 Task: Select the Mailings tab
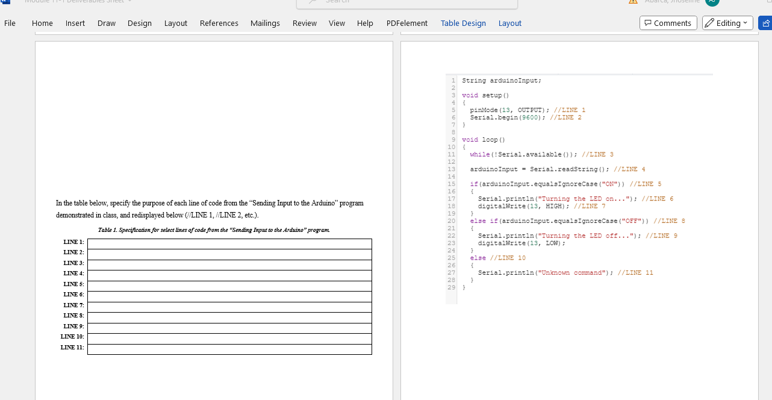[265, 23]
